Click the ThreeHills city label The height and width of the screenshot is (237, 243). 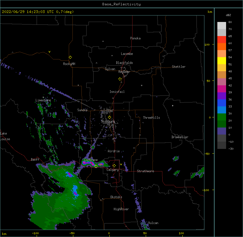(x=151, y=118)
